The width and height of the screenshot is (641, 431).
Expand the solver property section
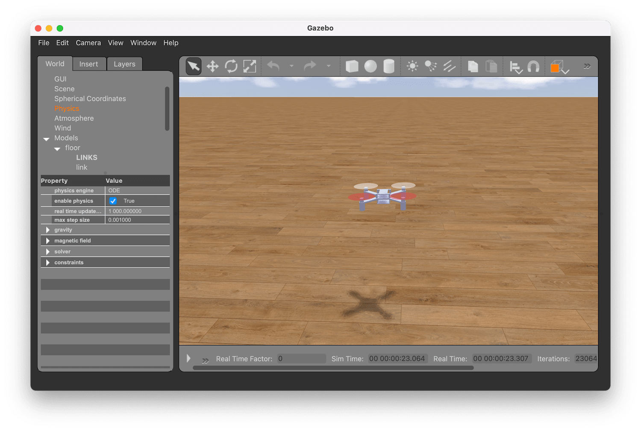pos(47,251)
